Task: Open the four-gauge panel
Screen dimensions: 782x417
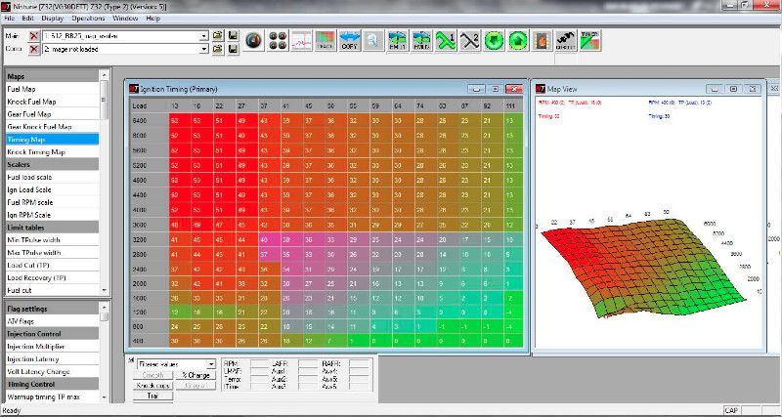Action: [278, 40]
